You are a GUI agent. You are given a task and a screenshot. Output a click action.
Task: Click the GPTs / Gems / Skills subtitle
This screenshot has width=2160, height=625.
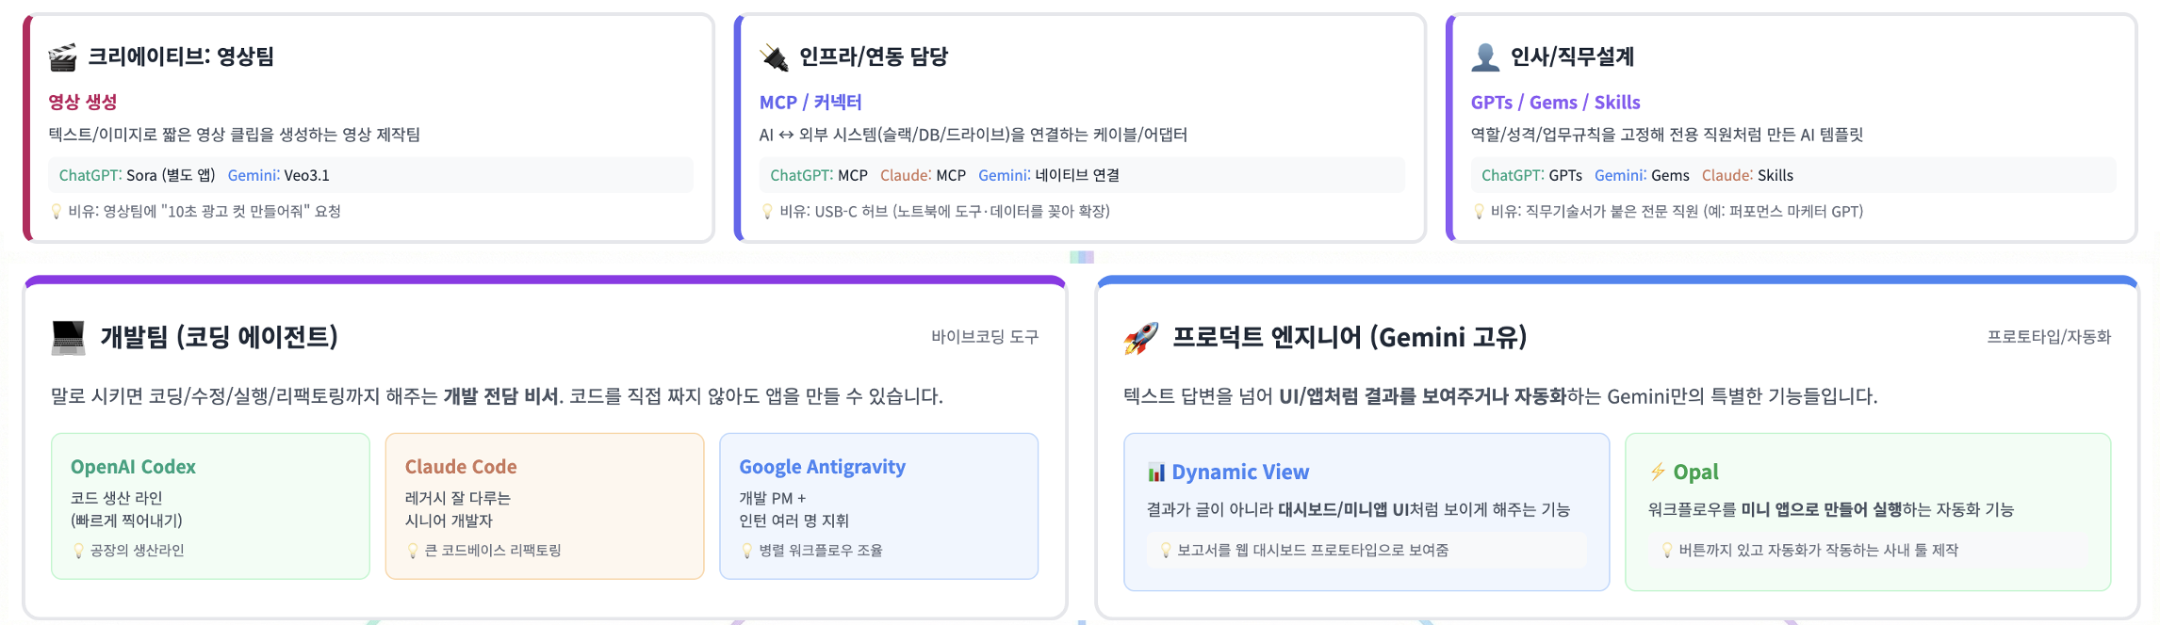tap(1556, 102)
